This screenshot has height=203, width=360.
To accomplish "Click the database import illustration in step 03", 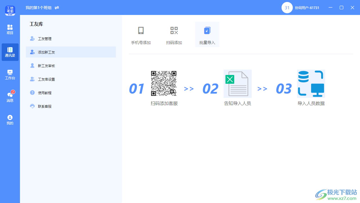I will (311, 84).
